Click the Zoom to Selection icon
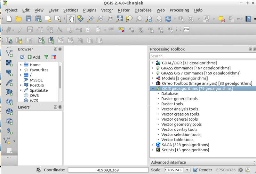 [129, 19]
